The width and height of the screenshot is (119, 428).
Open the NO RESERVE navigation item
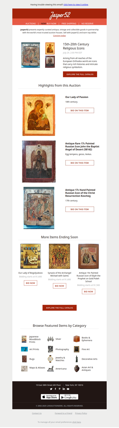pos(87,23)
